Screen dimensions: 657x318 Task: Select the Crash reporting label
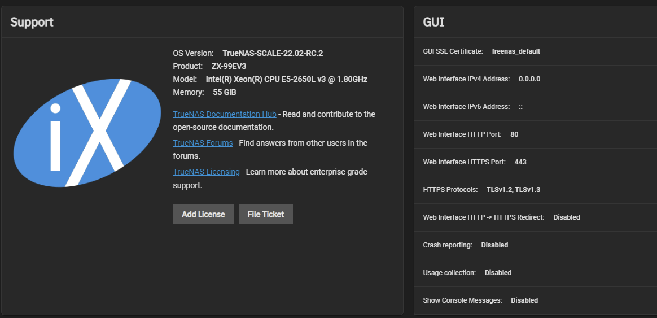[448, 245]
